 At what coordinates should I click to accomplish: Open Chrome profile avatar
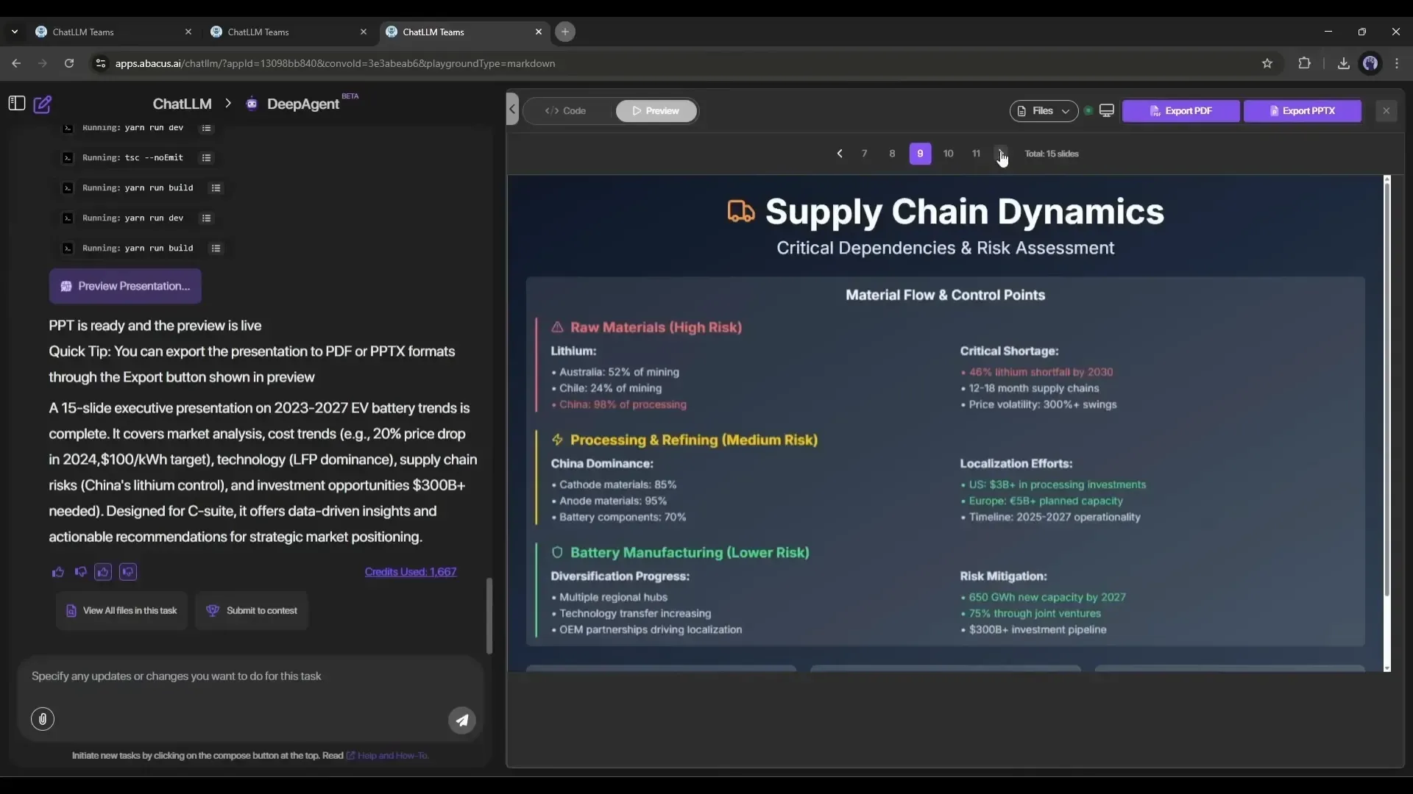pyautogui.click(x=1370, y=63)
